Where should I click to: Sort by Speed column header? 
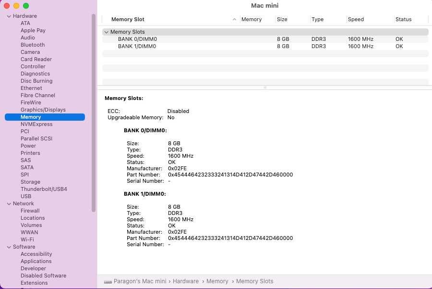(x=356, y=19)
